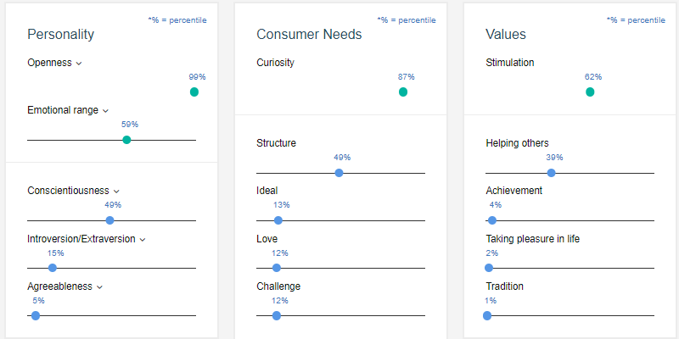The height and width of the screenshot is (339, 679).
Task: Click the Achievement 4% slider dot
Action: coord(492,220)
